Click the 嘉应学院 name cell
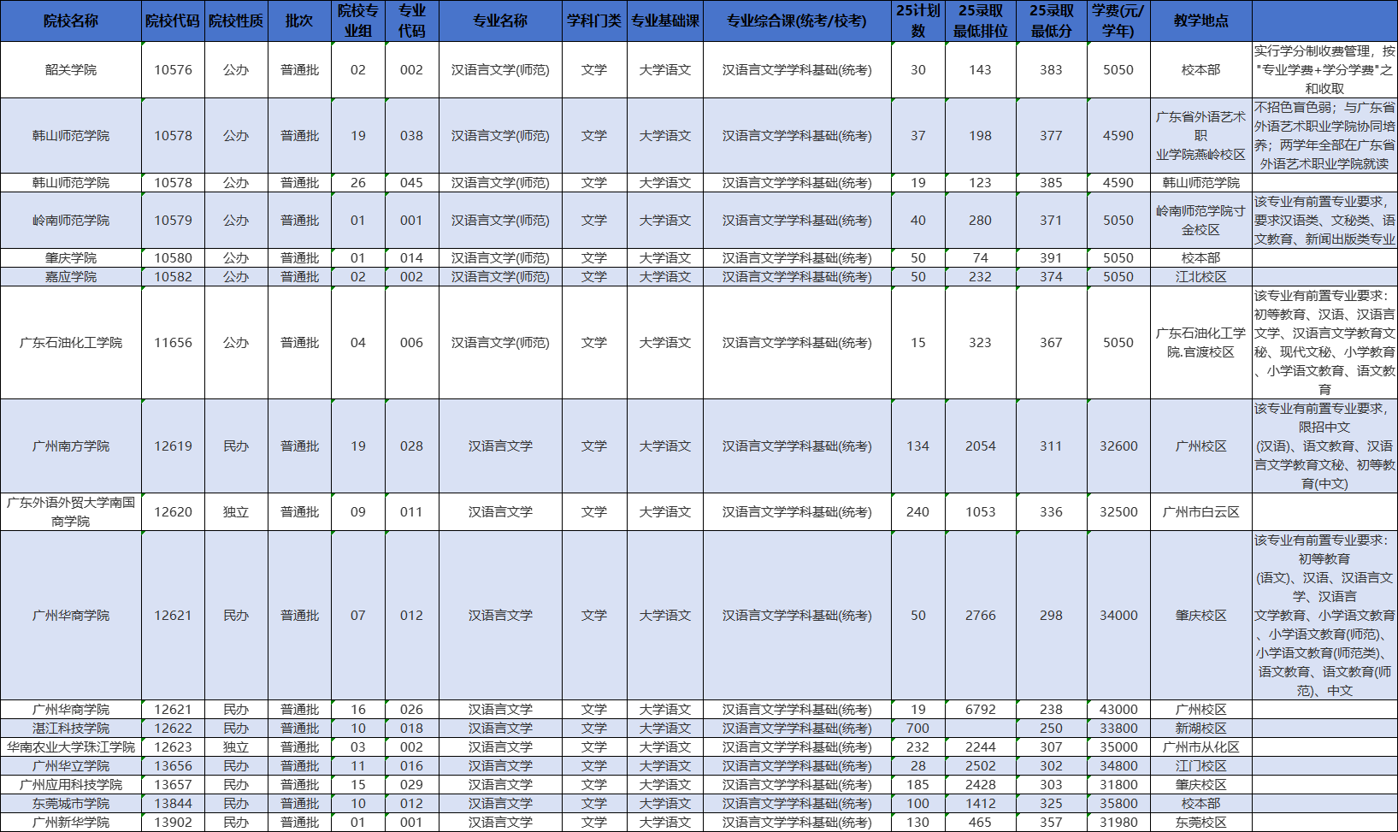Image resolution: width=1398 pixels, height=832 pixels. tap(71, 276)
